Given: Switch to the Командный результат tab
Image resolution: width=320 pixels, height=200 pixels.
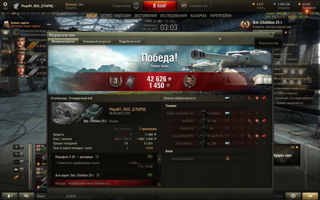Looking at the screenshot, I should 97,41.
